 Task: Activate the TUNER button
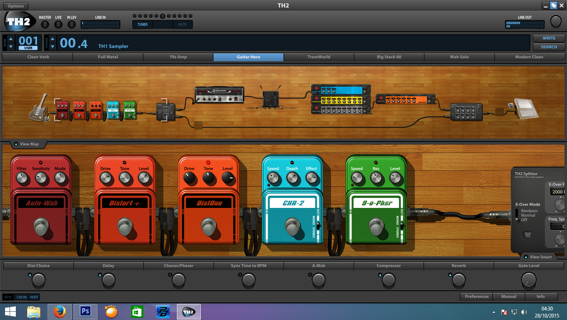coord(143,25)
